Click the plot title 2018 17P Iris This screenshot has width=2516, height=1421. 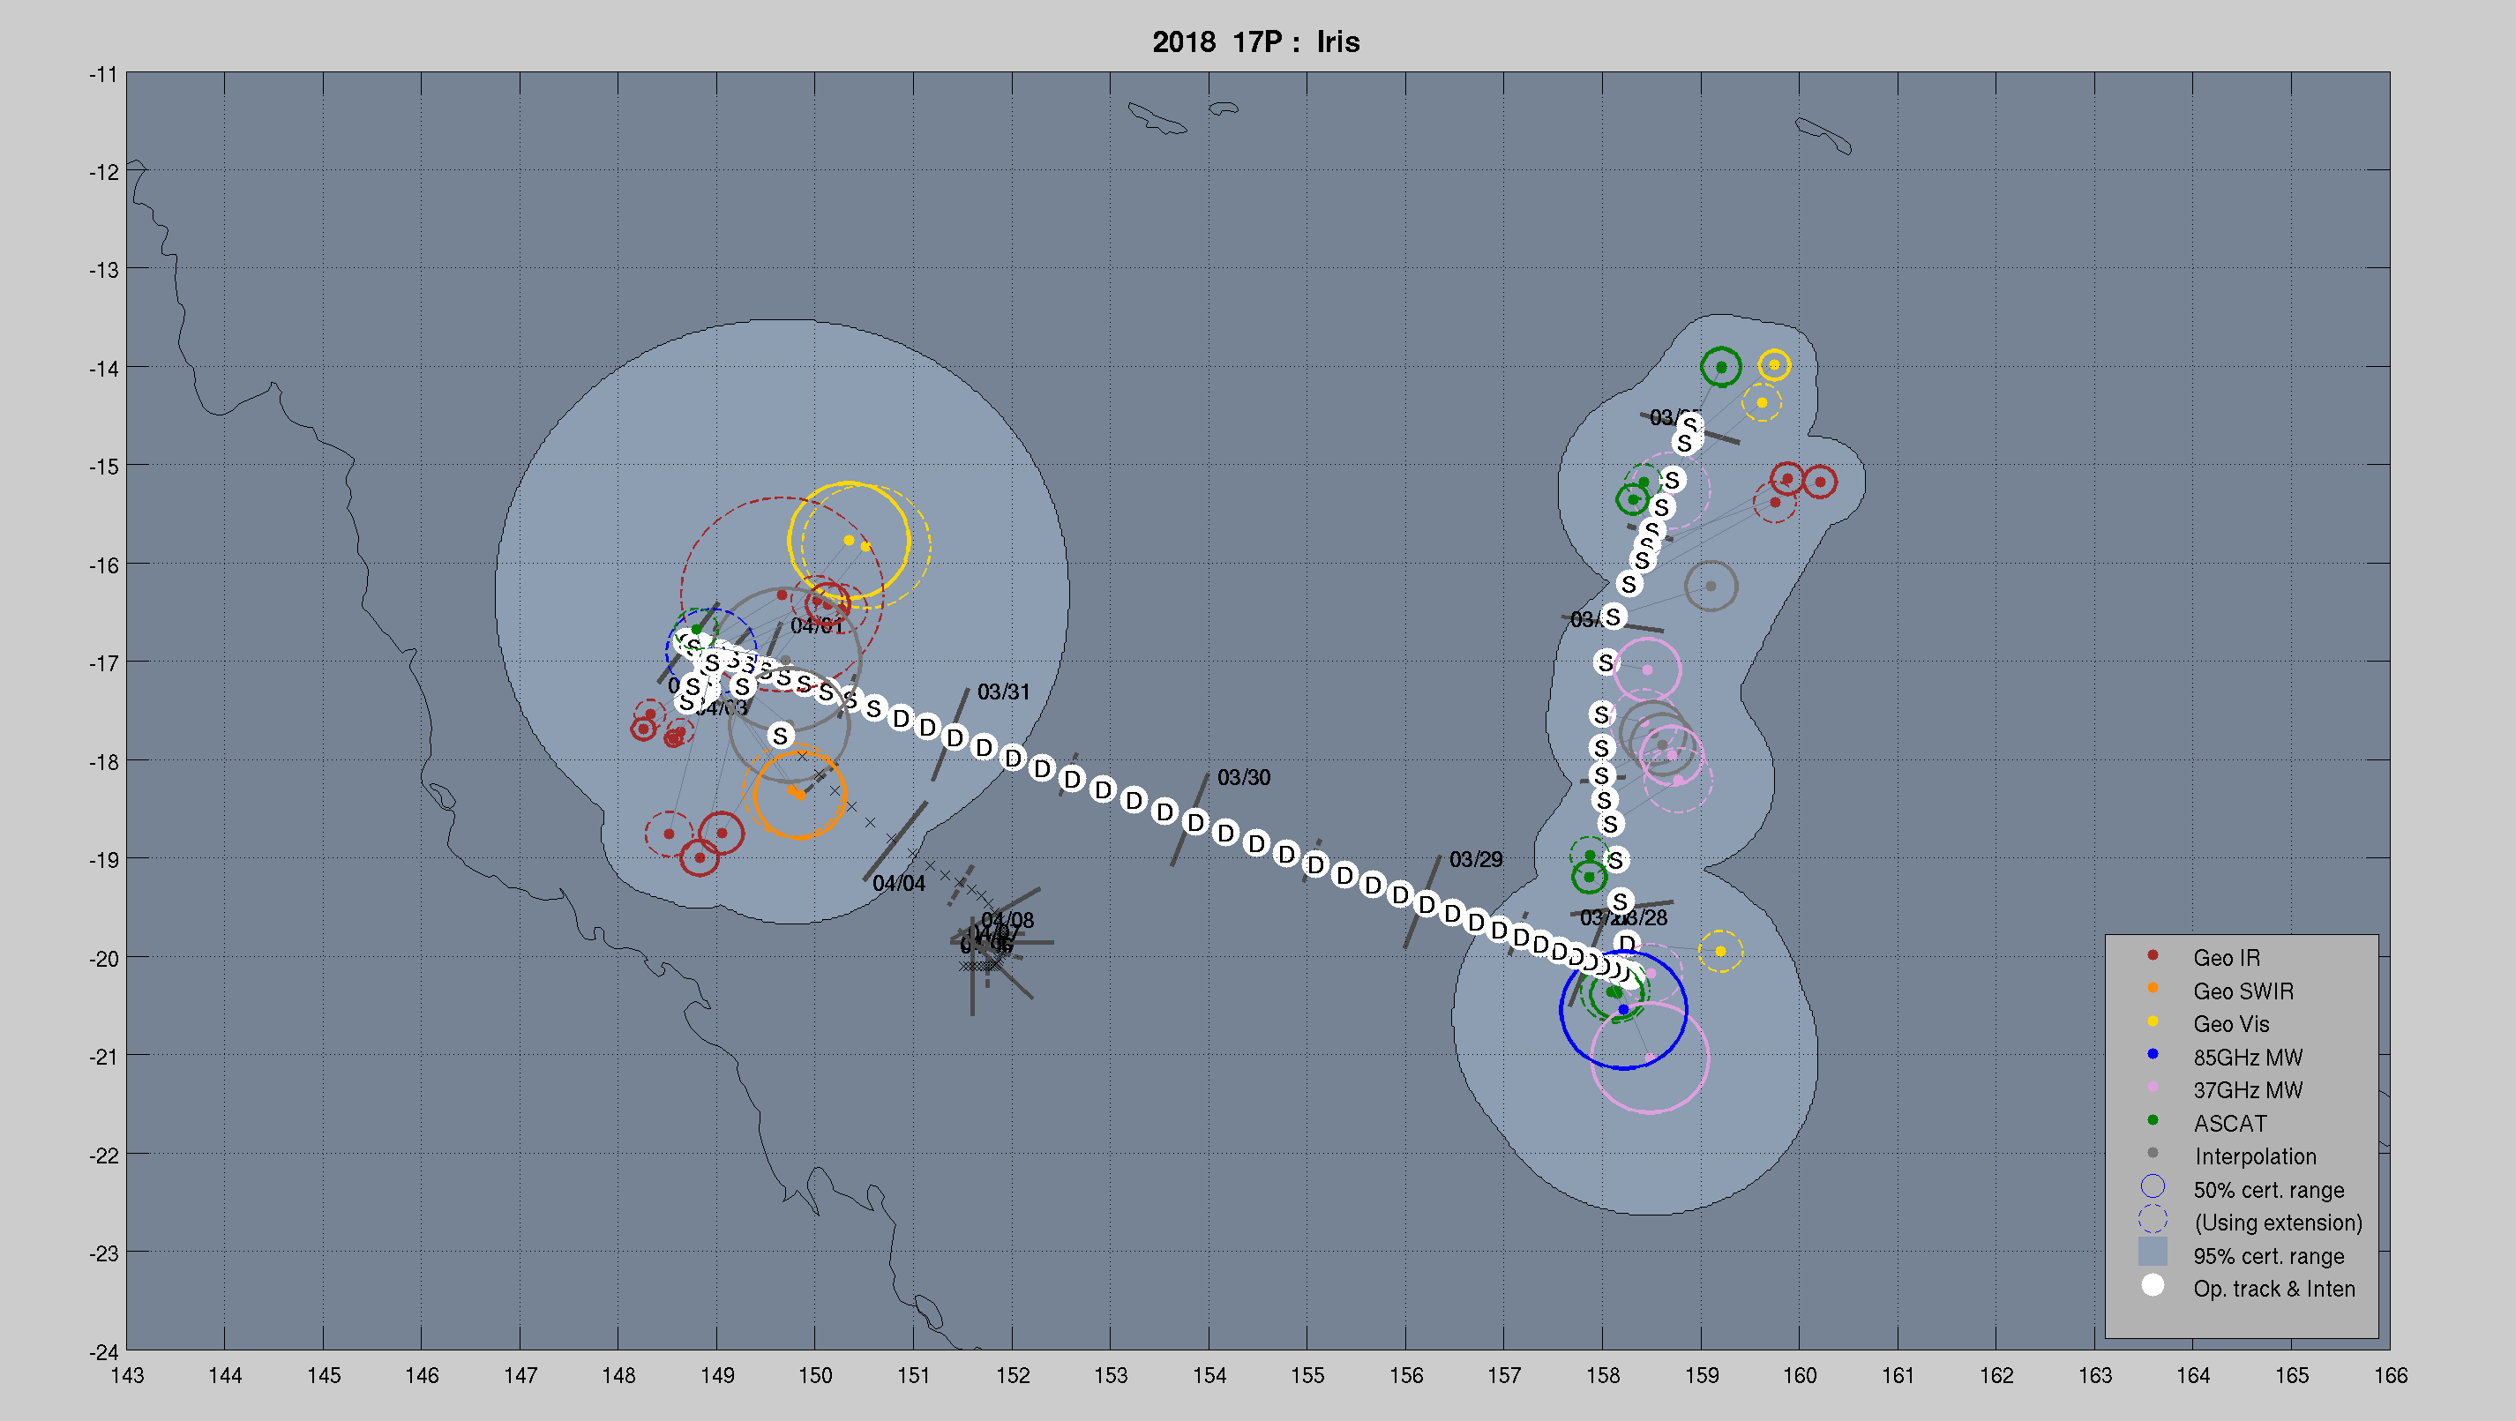point(1256,42)
